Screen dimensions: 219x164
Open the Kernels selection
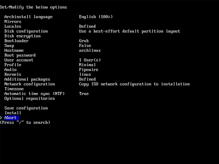coord(13,75)
